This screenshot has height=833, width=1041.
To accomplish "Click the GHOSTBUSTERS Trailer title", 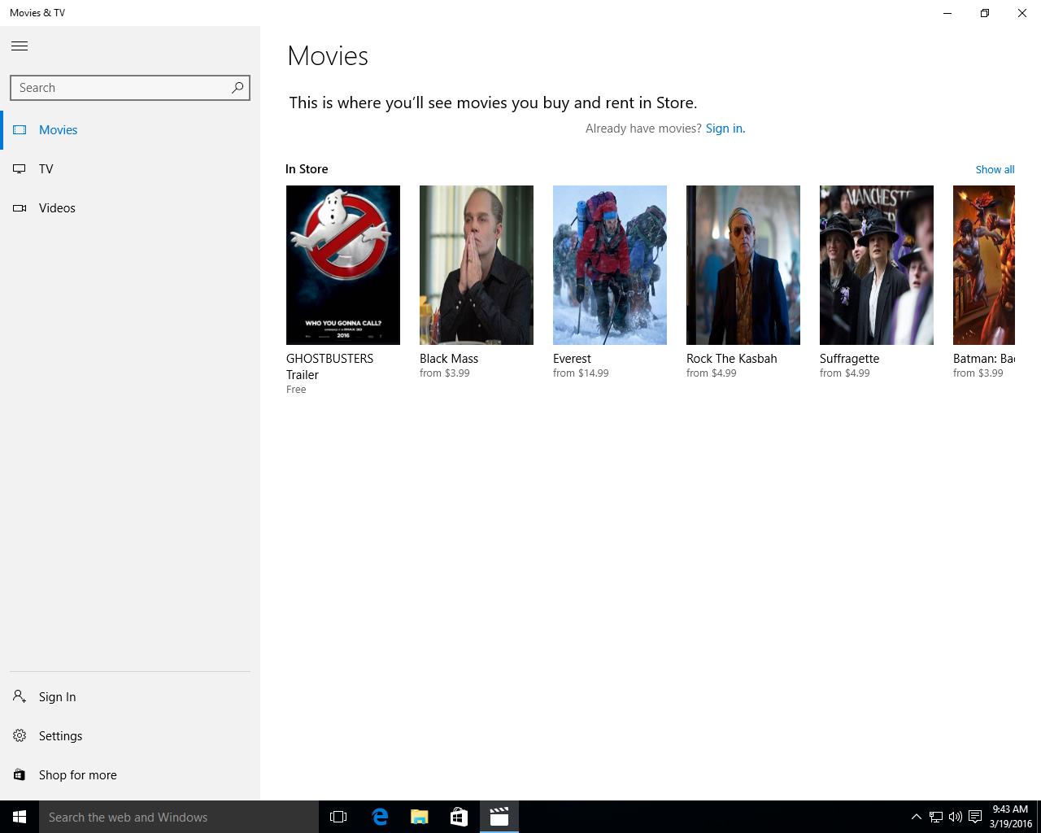I will click(329, 366).
